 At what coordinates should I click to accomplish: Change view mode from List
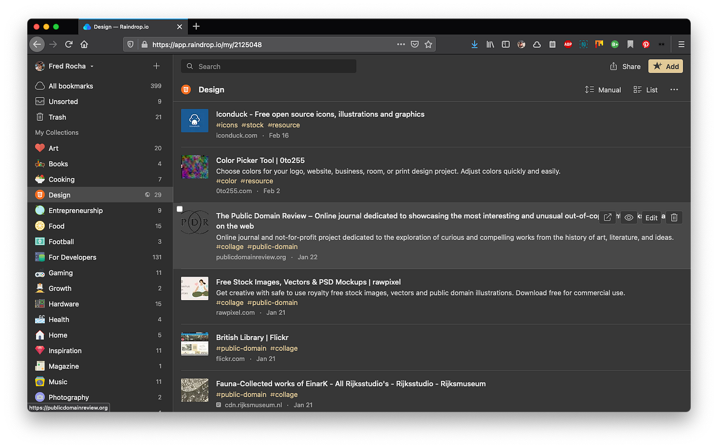pyautogui.click(x=646, y=90)
